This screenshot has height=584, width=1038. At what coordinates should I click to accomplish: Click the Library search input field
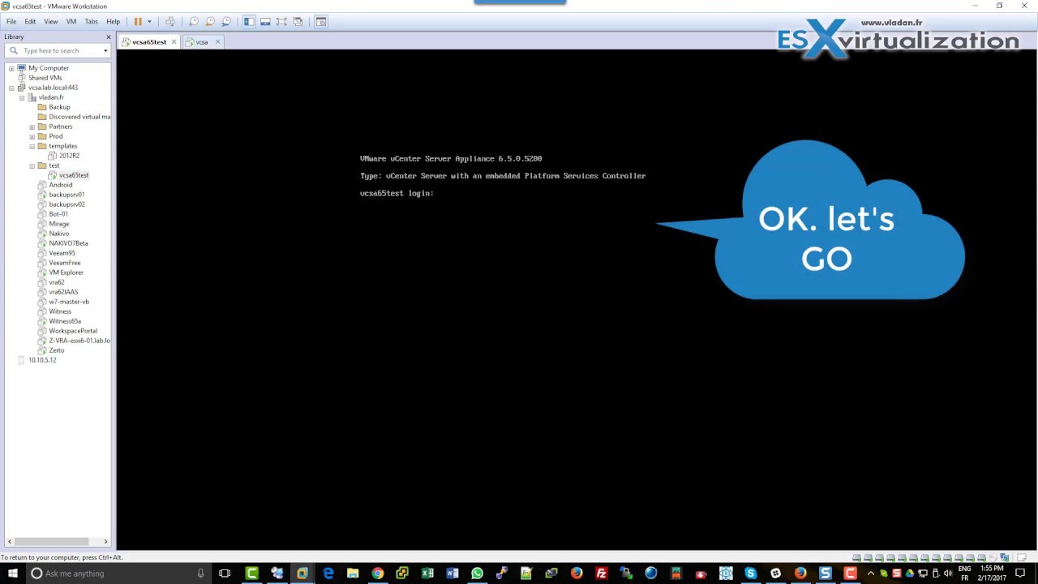[57, 51]
